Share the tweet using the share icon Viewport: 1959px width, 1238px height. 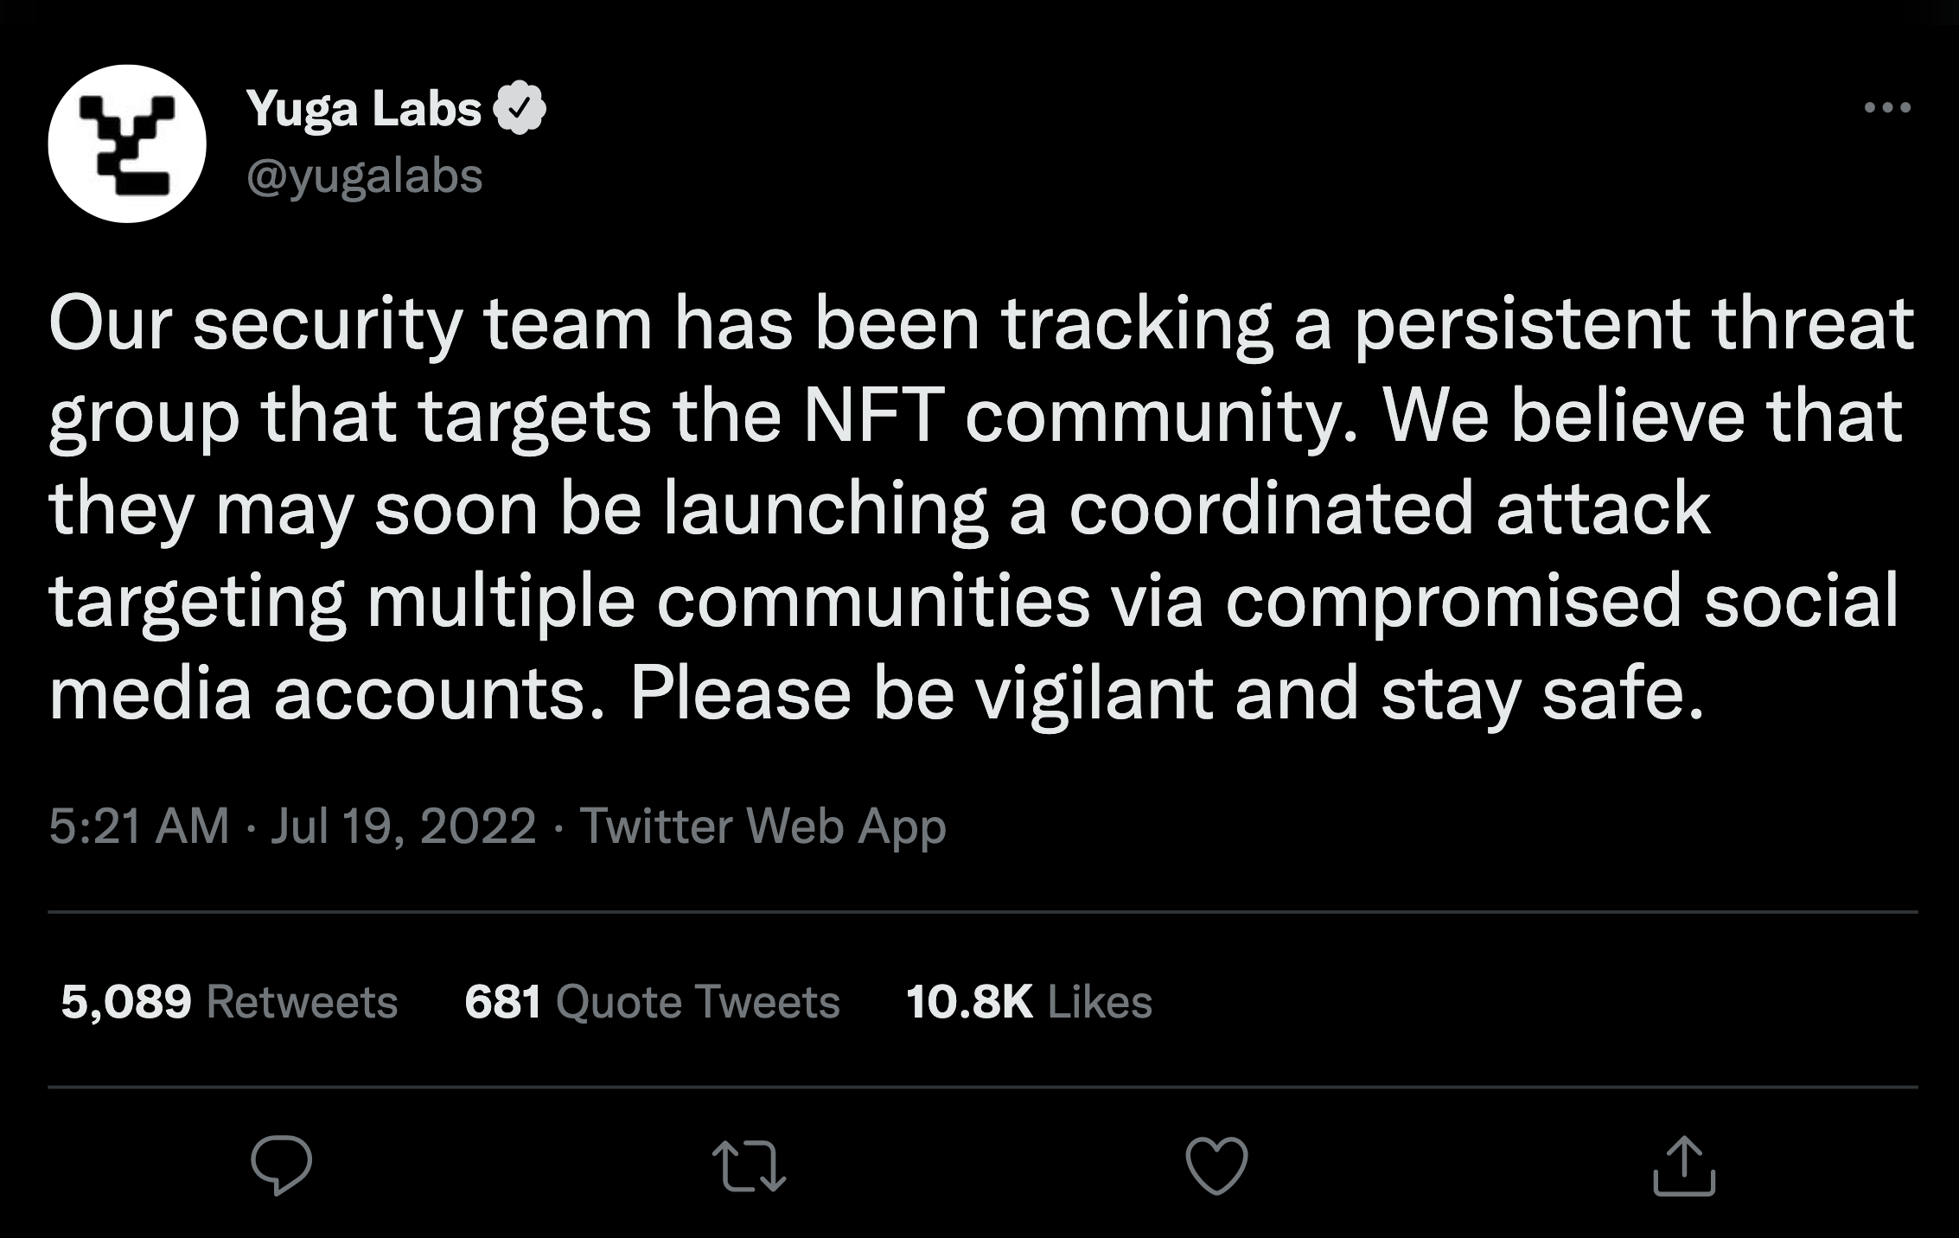(1684, 1166)
